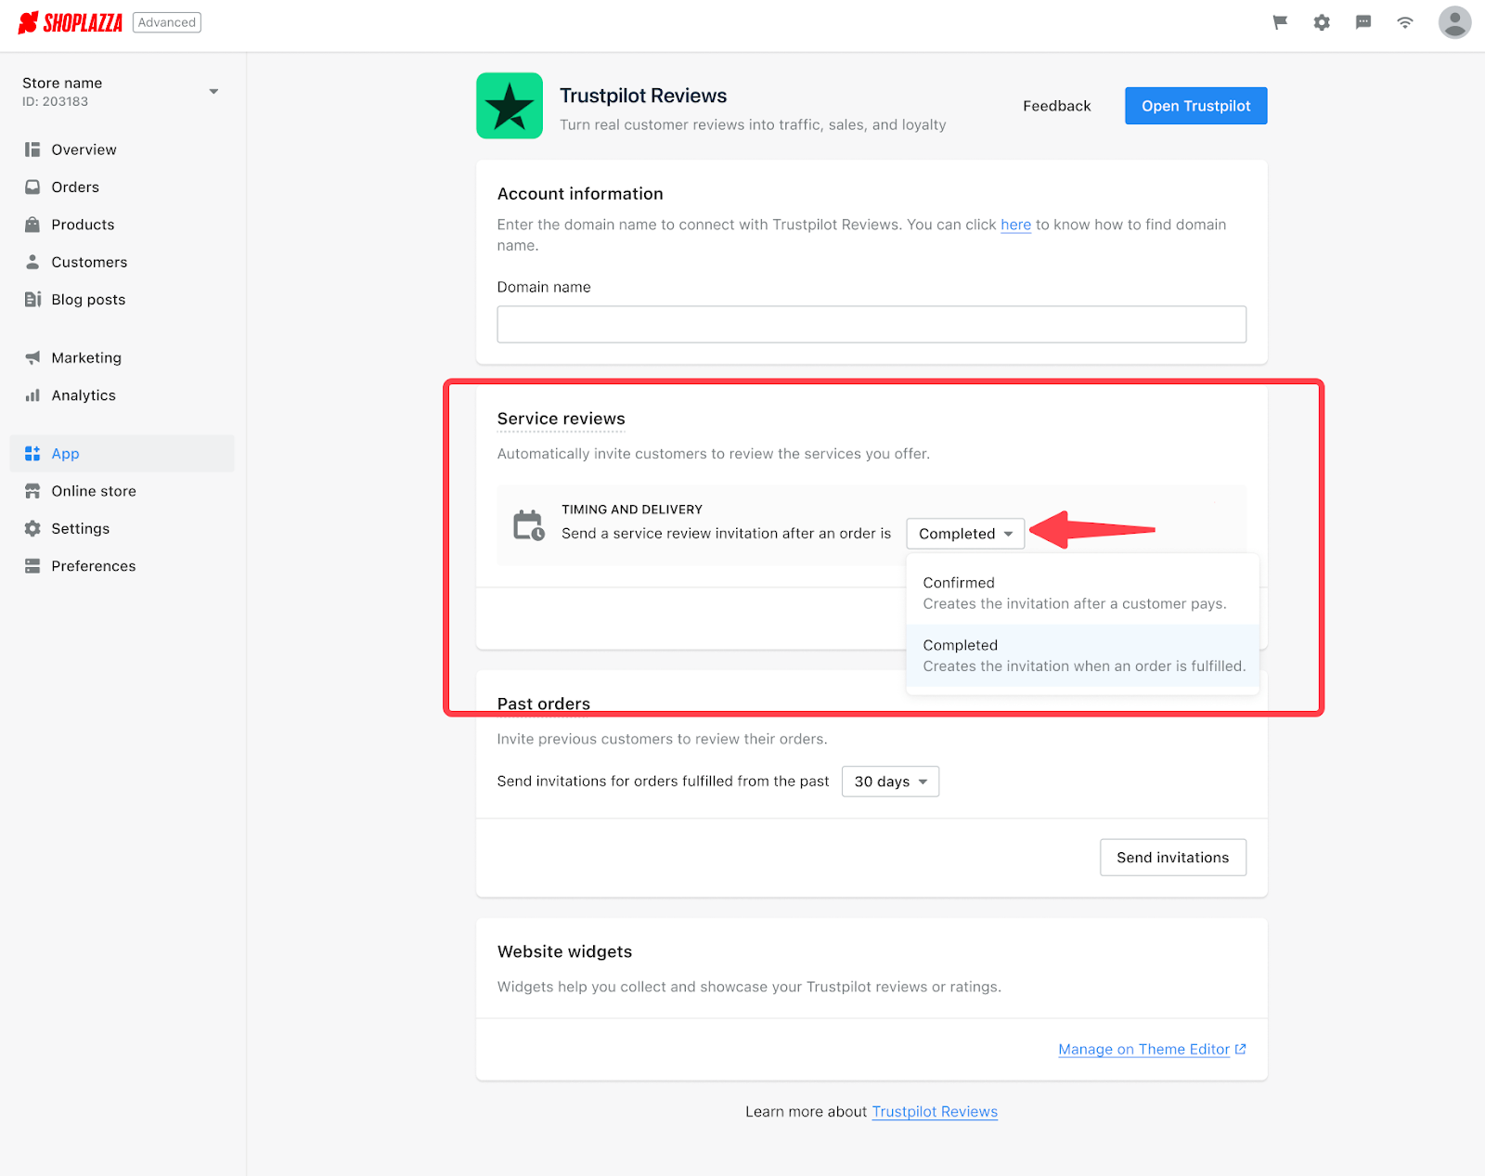The width and height of the screenshot is (1485, 1176).
Task: Click the Customers person icon
Action: pyautogui.click(x=32, y=262)
